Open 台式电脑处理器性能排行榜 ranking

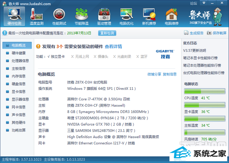pos(204,73)
